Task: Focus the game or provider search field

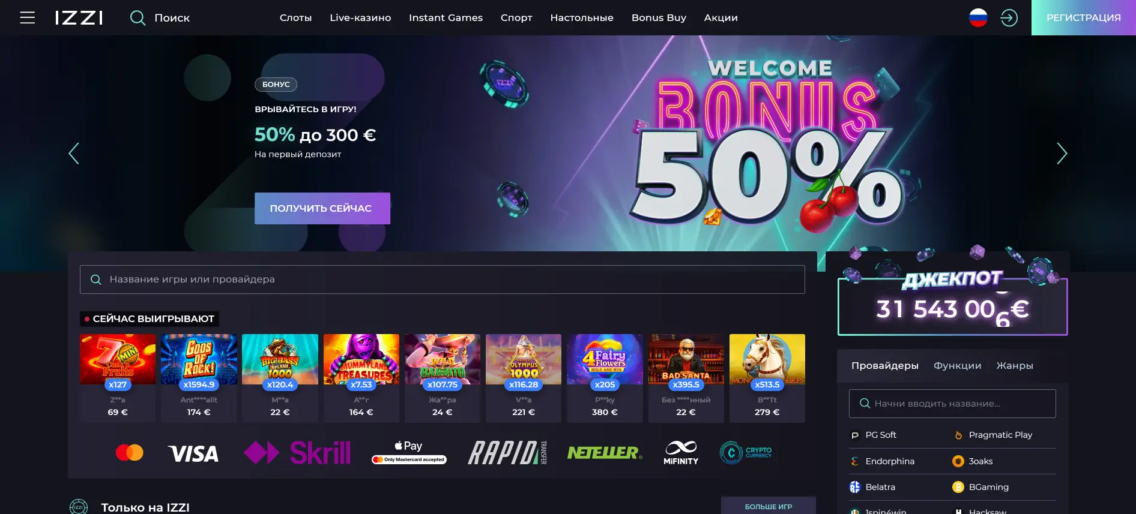Action: pos(443,279)
